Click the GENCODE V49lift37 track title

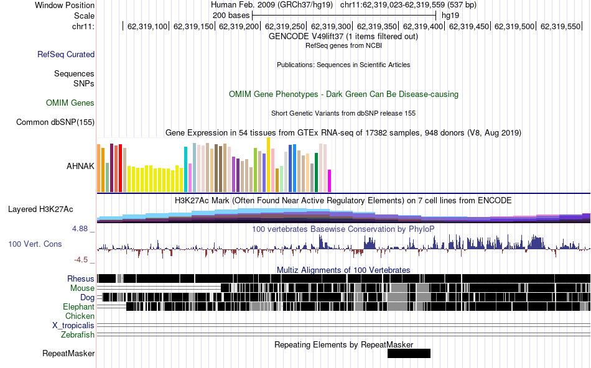point(343,37)
